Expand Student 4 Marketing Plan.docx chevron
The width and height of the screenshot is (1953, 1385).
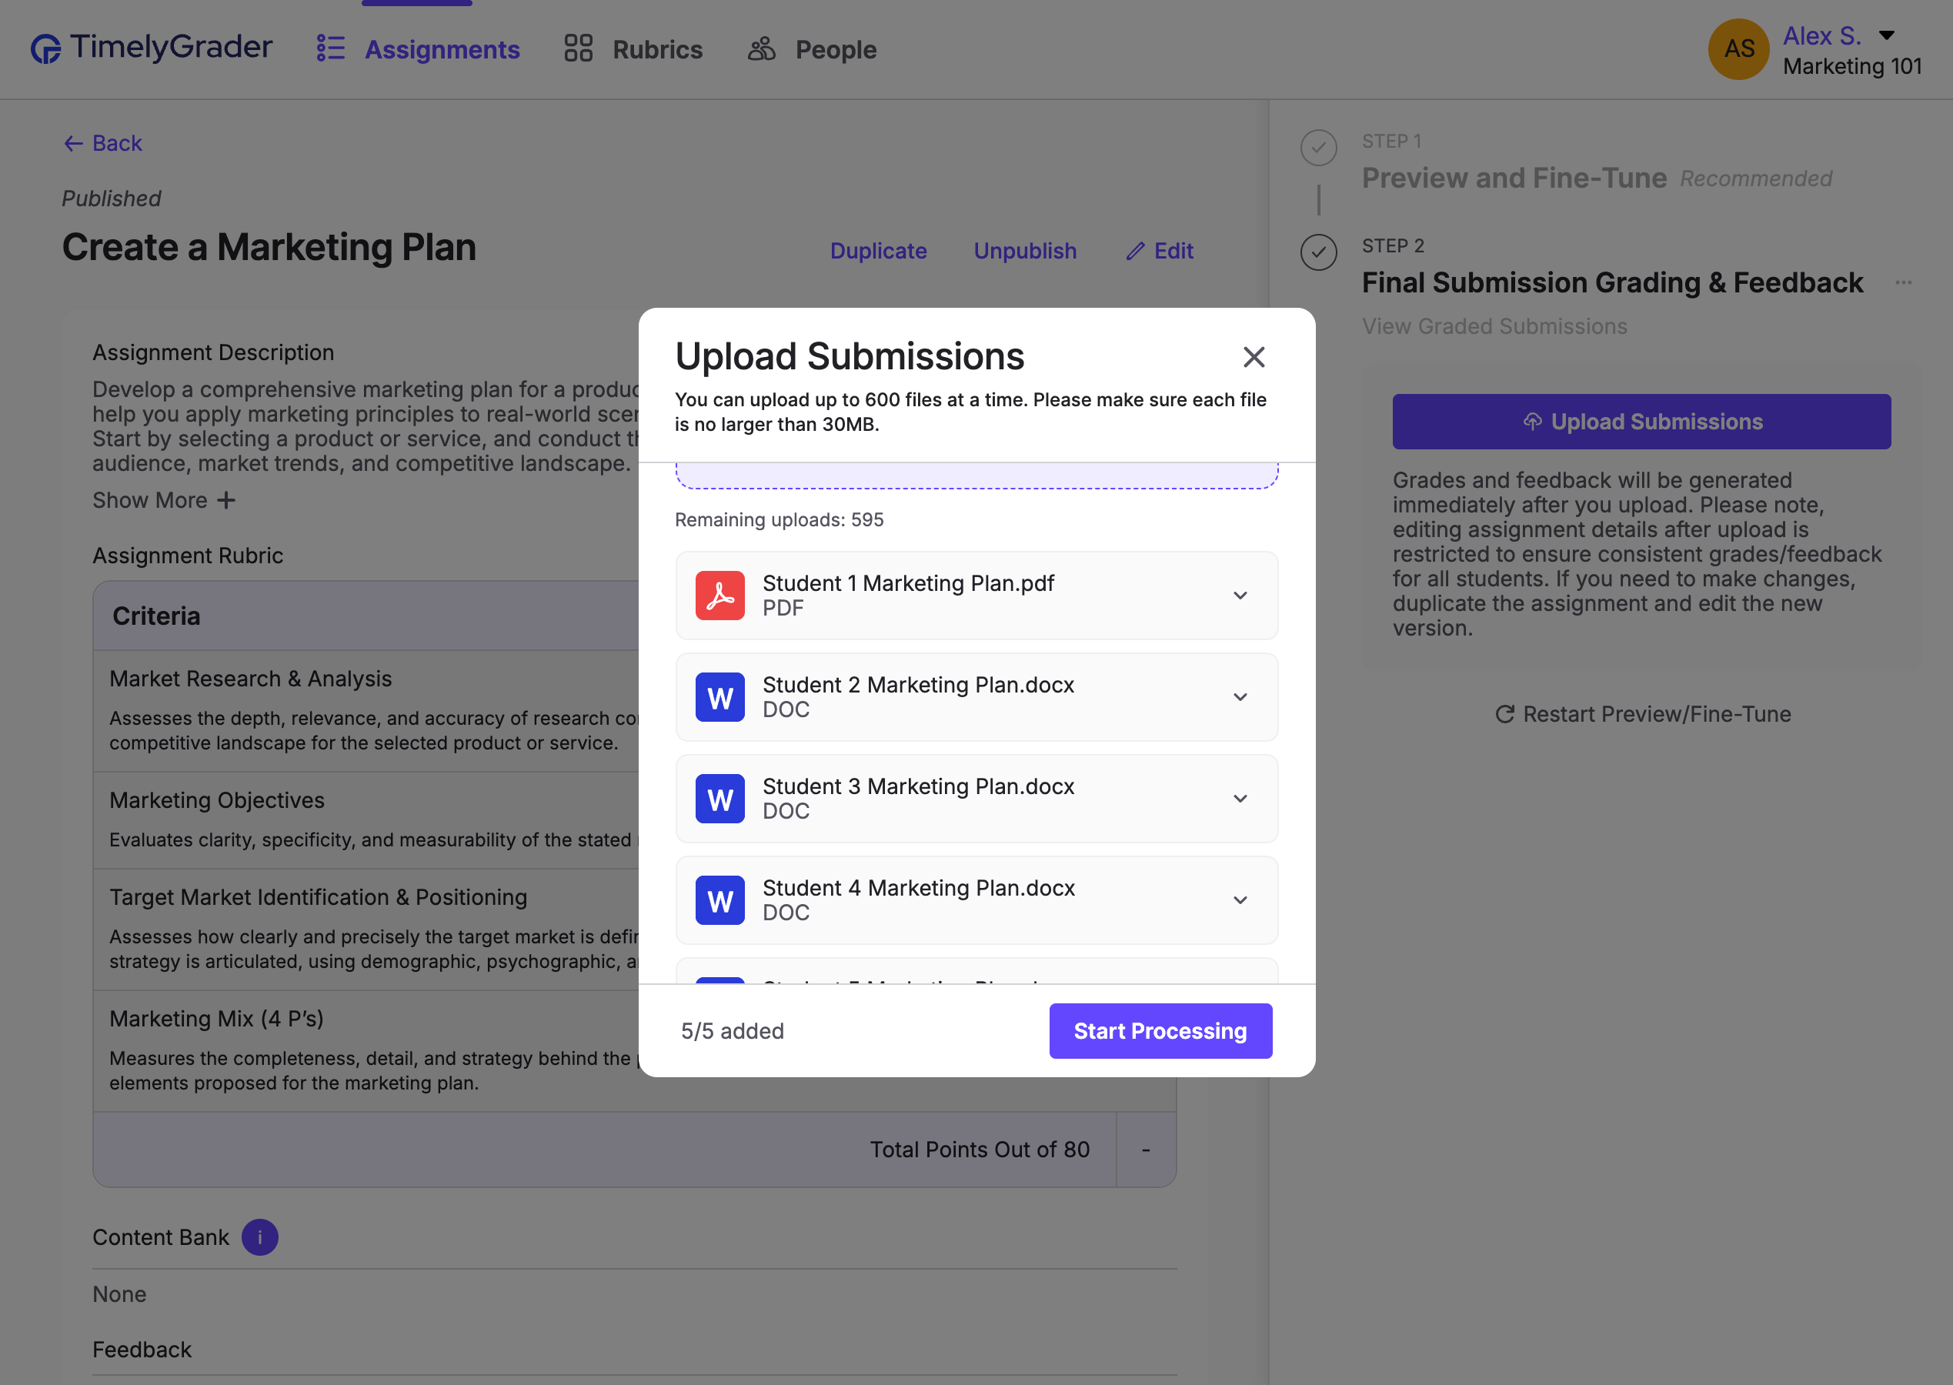click(x=1240, y=899)
